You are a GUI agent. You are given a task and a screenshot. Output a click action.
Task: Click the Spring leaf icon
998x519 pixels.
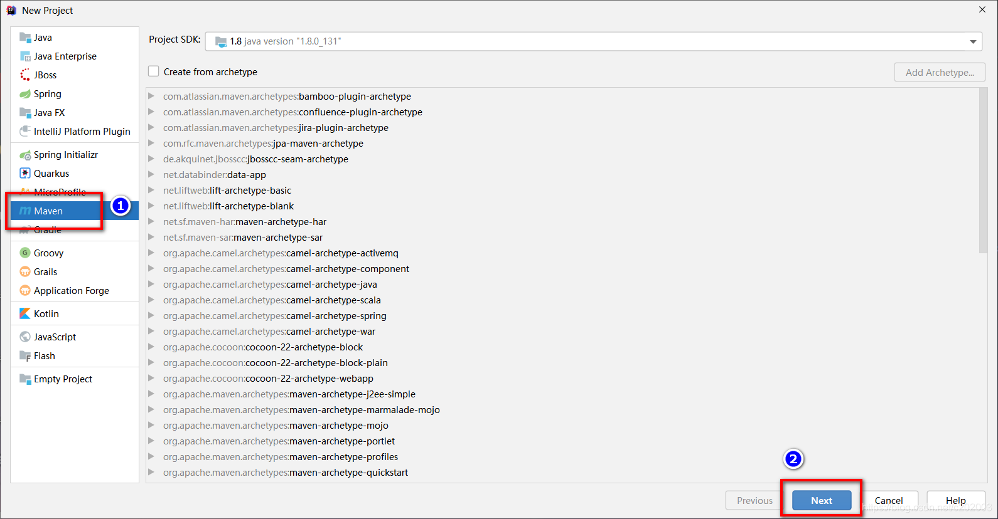click(x=25, y=94)
